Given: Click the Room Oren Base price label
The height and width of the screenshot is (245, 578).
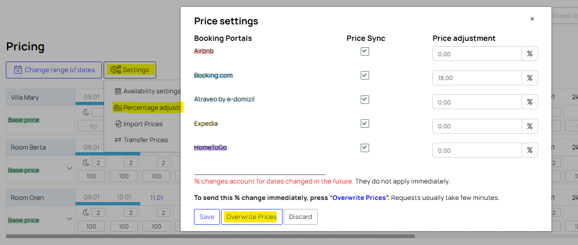Looking at the screenshot, I should click(x=23, y=220).
